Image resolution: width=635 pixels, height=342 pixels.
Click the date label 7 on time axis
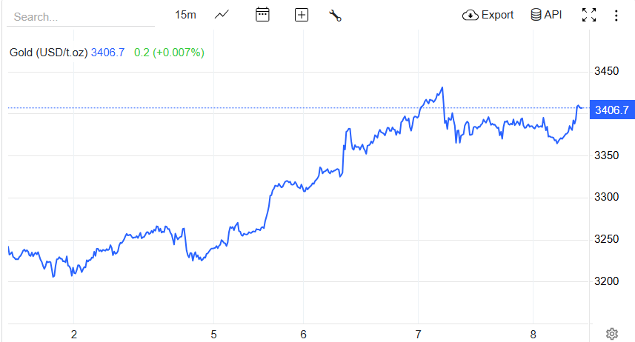[419, 334]
